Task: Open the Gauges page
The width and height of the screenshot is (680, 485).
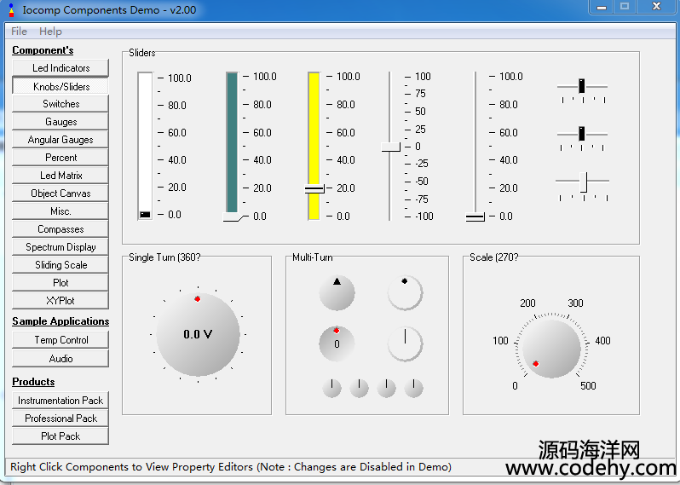Action: click(61, 122)
